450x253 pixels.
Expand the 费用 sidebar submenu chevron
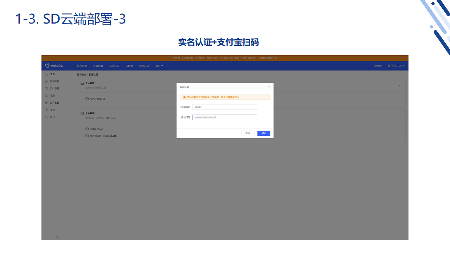point(70,110)
